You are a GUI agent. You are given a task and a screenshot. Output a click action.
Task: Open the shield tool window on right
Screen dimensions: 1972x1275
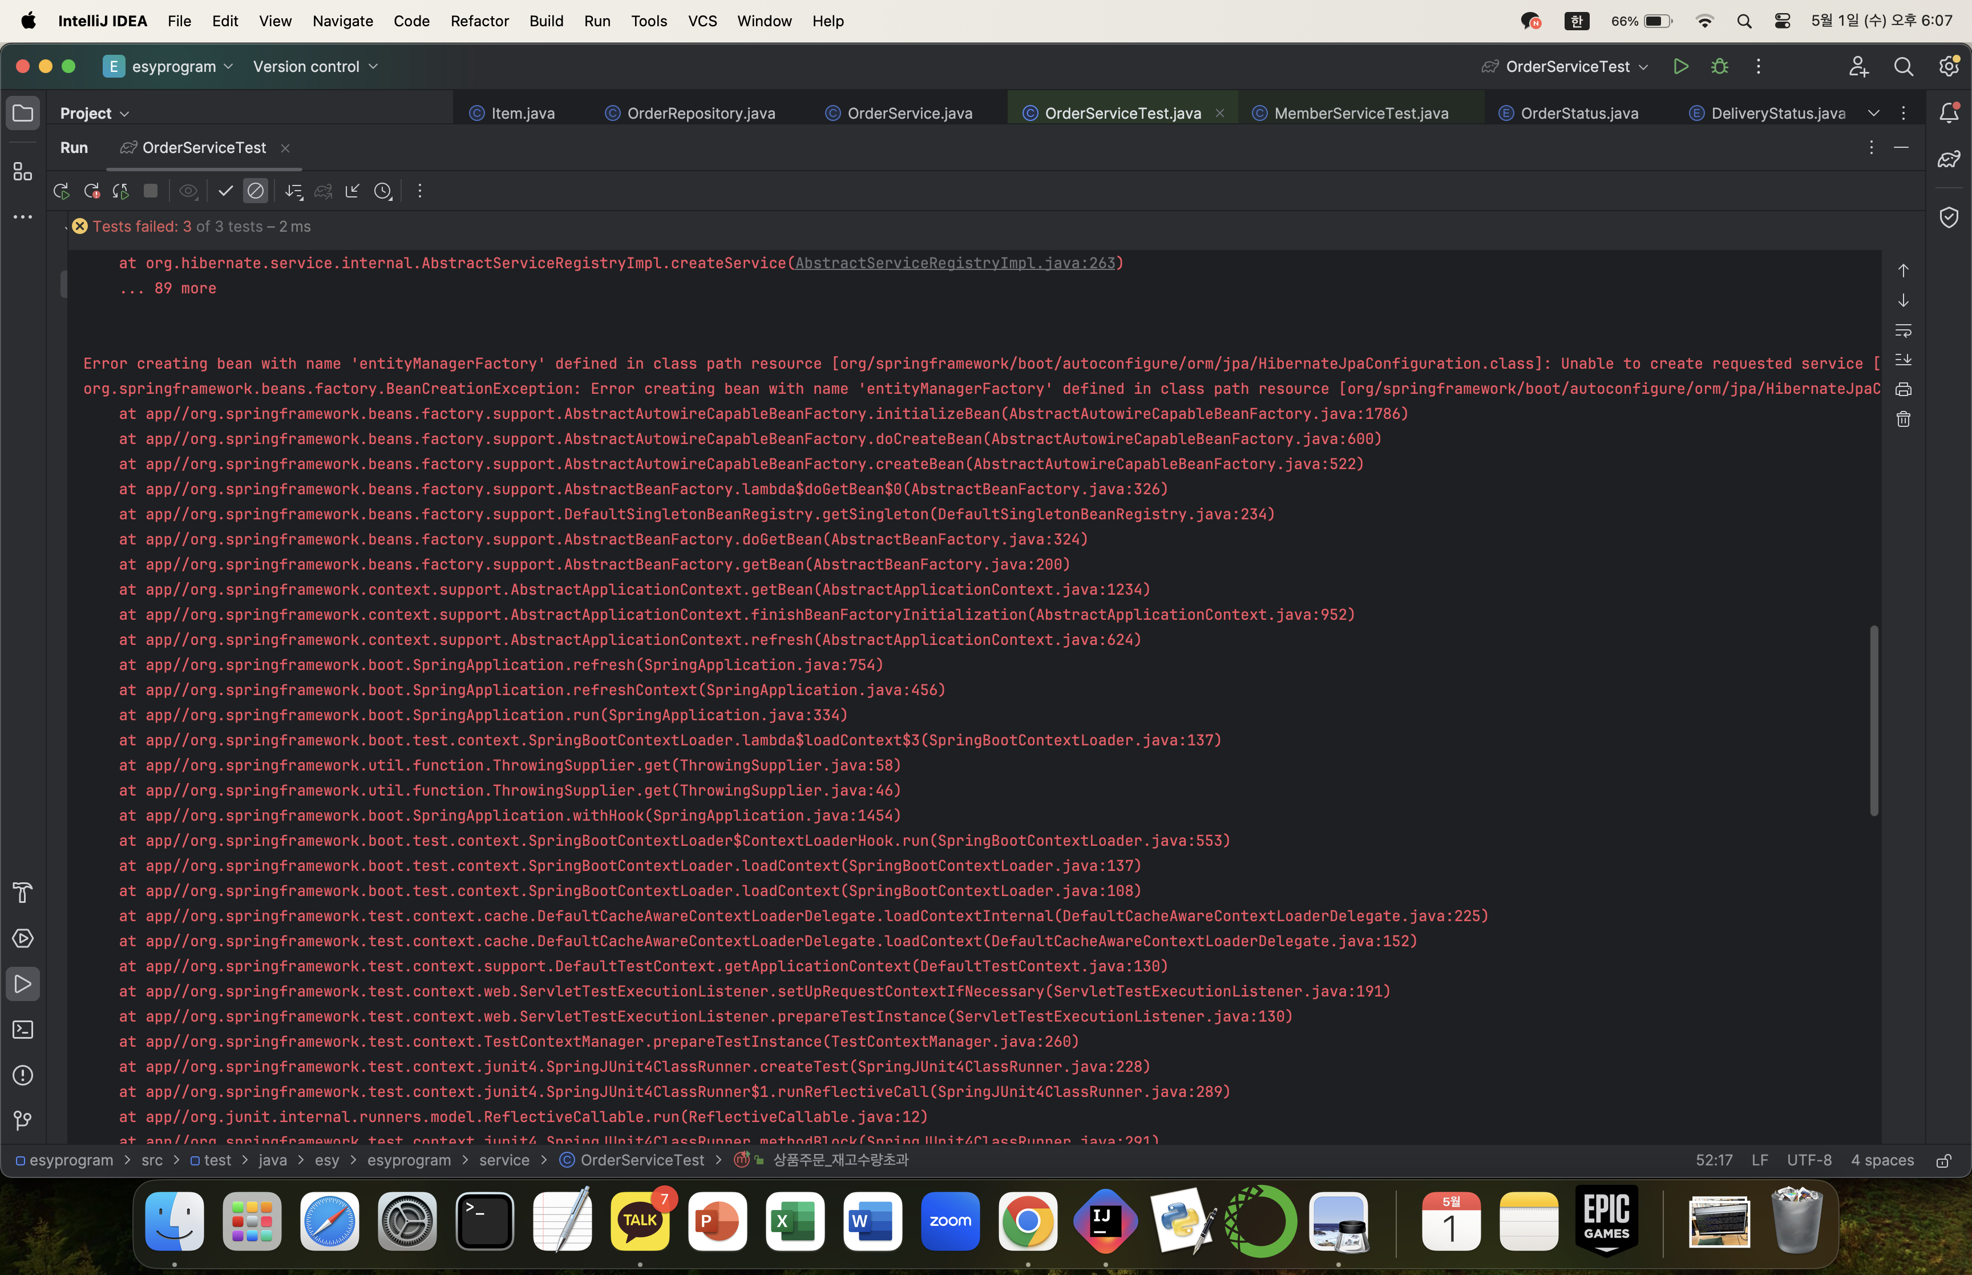pyautogui.click(x=1949, y=217)
